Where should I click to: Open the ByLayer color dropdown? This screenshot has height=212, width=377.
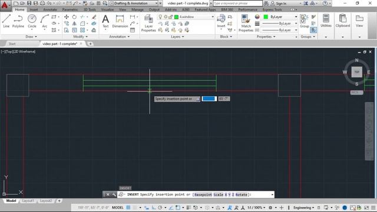coord(280,17)
